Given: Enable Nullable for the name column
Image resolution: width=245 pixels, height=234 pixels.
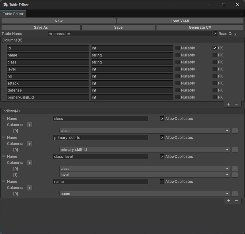Looking at the screenshot, I should pyautogui.click(x=178, y=55).
